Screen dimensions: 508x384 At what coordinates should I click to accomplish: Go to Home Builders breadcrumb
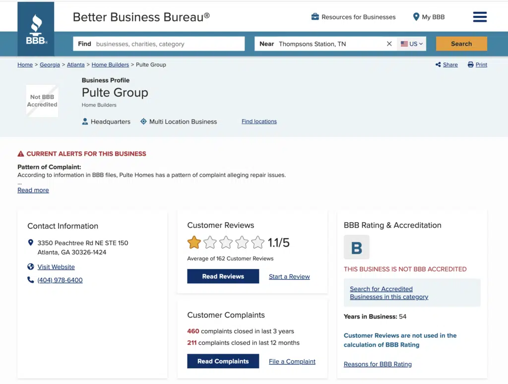pyautogui.click(x=110, y=64)
